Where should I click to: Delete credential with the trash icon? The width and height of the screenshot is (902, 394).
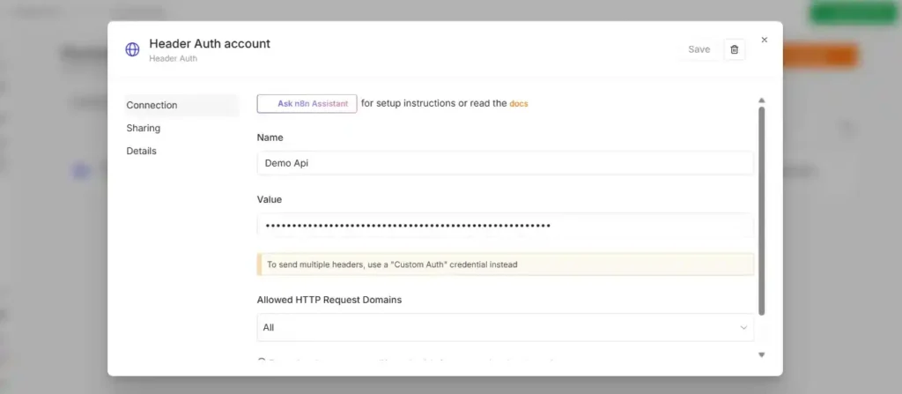pyautogui.click(x=734, y=49)
